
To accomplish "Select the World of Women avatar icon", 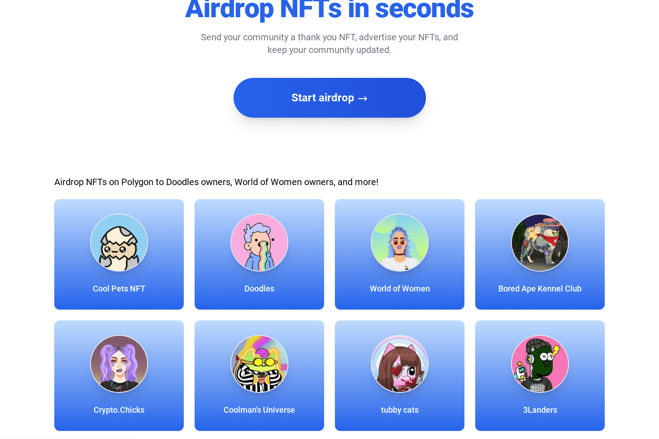I will pos(400,243).
